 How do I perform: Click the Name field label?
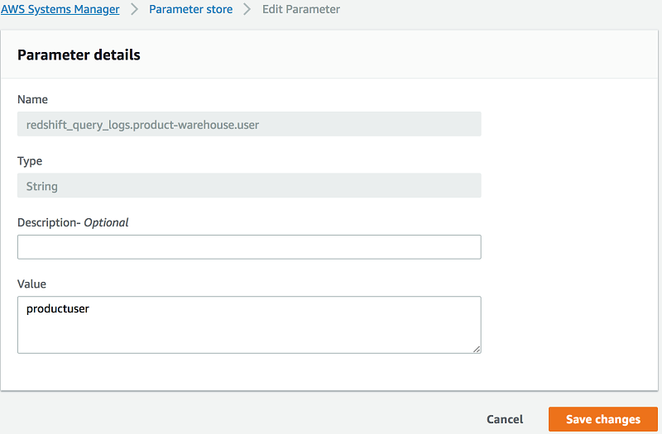32,99
